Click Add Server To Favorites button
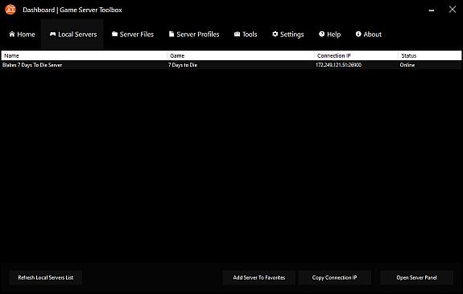Viewport: 463px width, 294px height. (x=259, y=277)
